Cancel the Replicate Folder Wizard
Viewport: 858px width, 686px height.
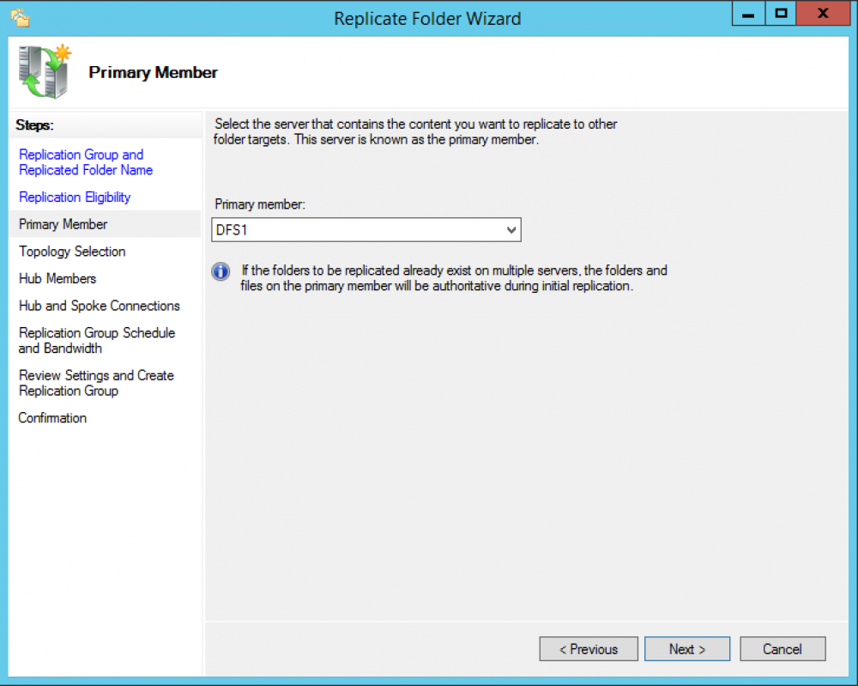point(782,649)
